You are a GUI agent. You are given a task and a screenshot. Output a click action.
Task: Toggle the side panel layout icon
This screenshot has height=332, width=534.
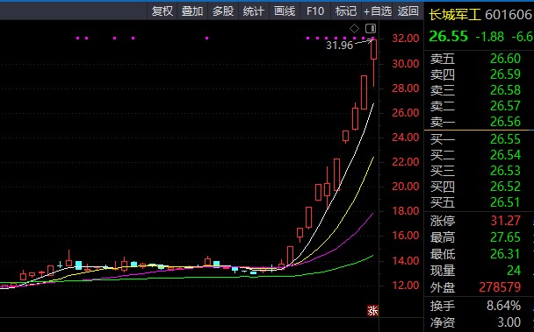coord(371,28)
